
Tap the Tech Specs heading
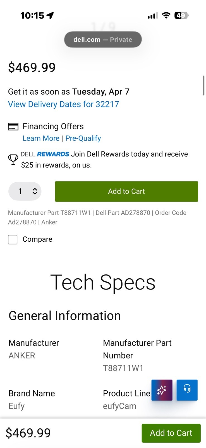(x=103, y=282)
